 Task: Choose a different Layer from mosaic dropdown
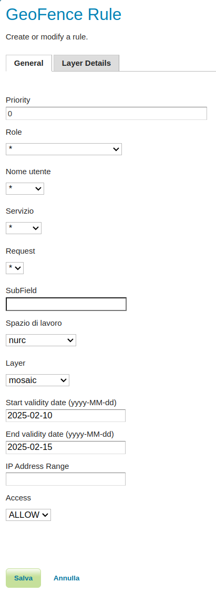tap(37, 380)
